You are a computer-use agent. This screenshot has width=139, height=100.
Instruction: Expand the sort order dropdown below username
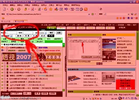[11, 36]
